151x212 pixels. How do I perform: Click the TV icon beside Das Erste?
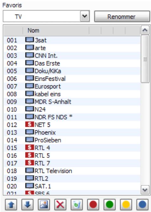click(x=30, y=63)
